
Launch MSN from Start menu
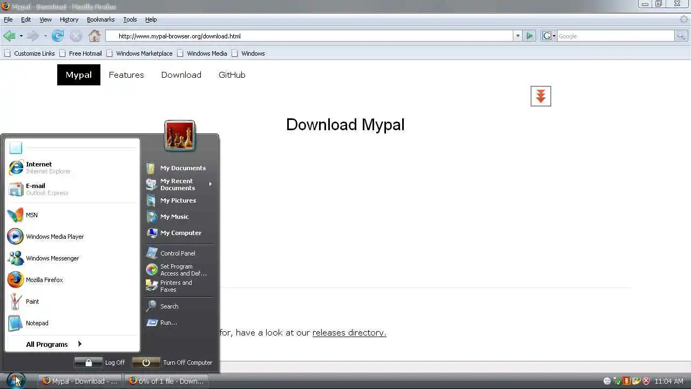coord(72,215)
